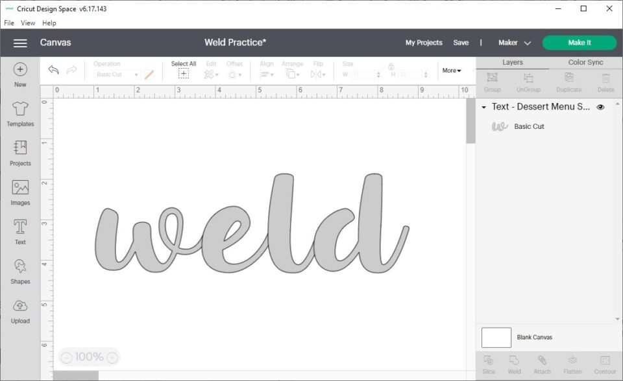Screen dimensions: 623x381
Task: Open the File menu
Action: pos(8,23)
